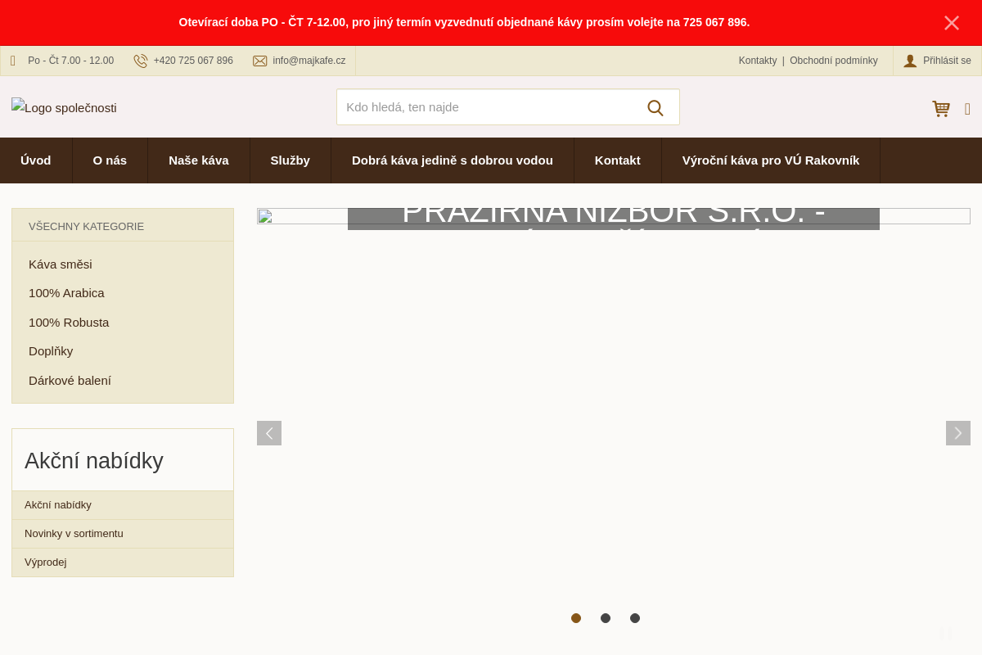This screenshot has width=982, height=655.
Task: Select the first carousel dot
Action: (576, 618)
